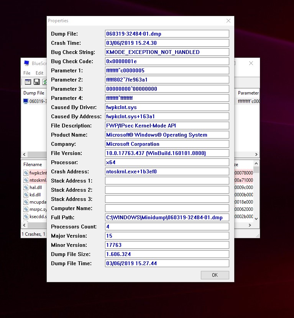Screen dimensions: 294x318
Task: Select the kd.dll row in driver list
Action: [35, 195]
